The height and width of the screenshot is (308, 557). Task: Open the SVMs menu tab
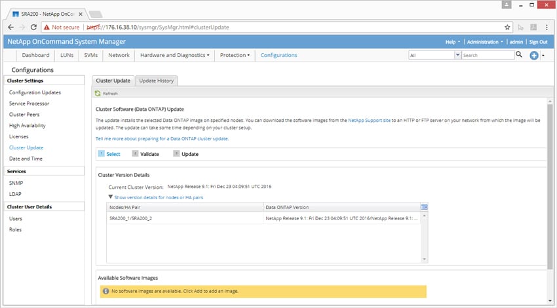click(91, 55)
